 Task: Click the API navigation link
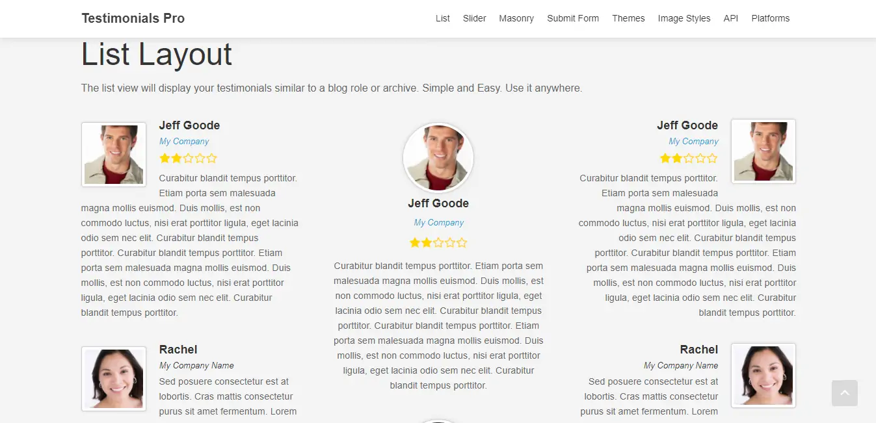(x=731, y=18)
